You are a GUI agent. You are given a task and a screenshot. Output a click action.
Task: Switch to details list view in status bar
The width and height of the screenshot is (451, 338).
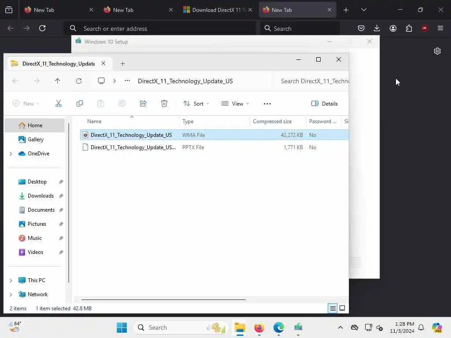[x=333, y=308]
